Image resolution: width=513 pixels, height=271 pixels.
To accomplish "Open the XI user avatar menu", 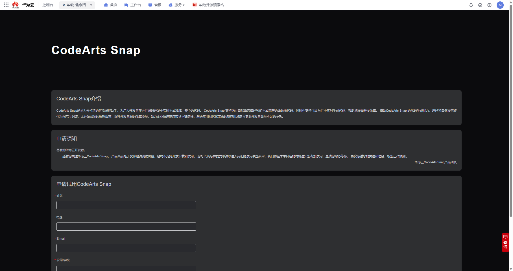I will pyautogui.click(x=500, y=5).
